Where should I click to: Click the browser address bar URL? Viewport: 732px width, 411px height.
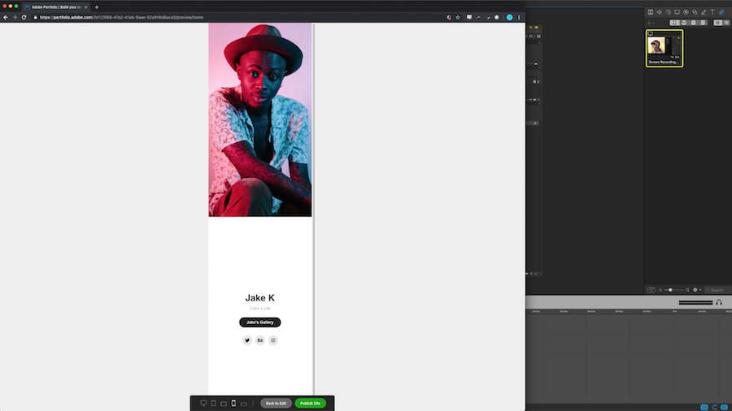[121, 17]
